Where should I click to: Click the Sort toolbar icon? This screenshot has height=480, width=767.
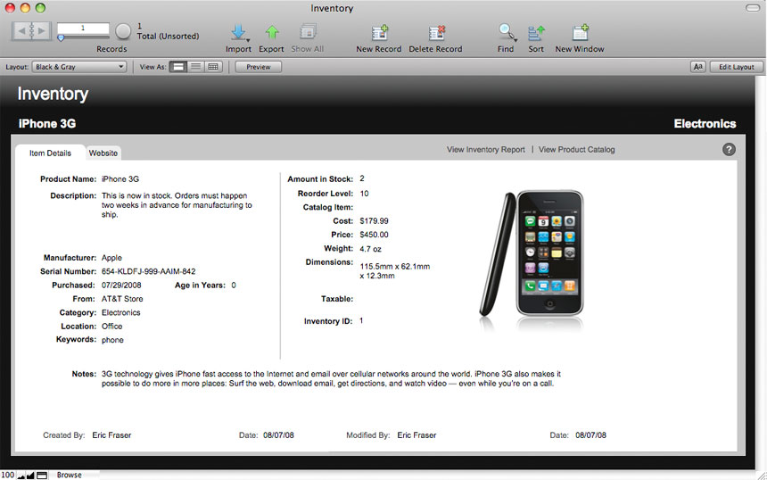click(536, 33)
